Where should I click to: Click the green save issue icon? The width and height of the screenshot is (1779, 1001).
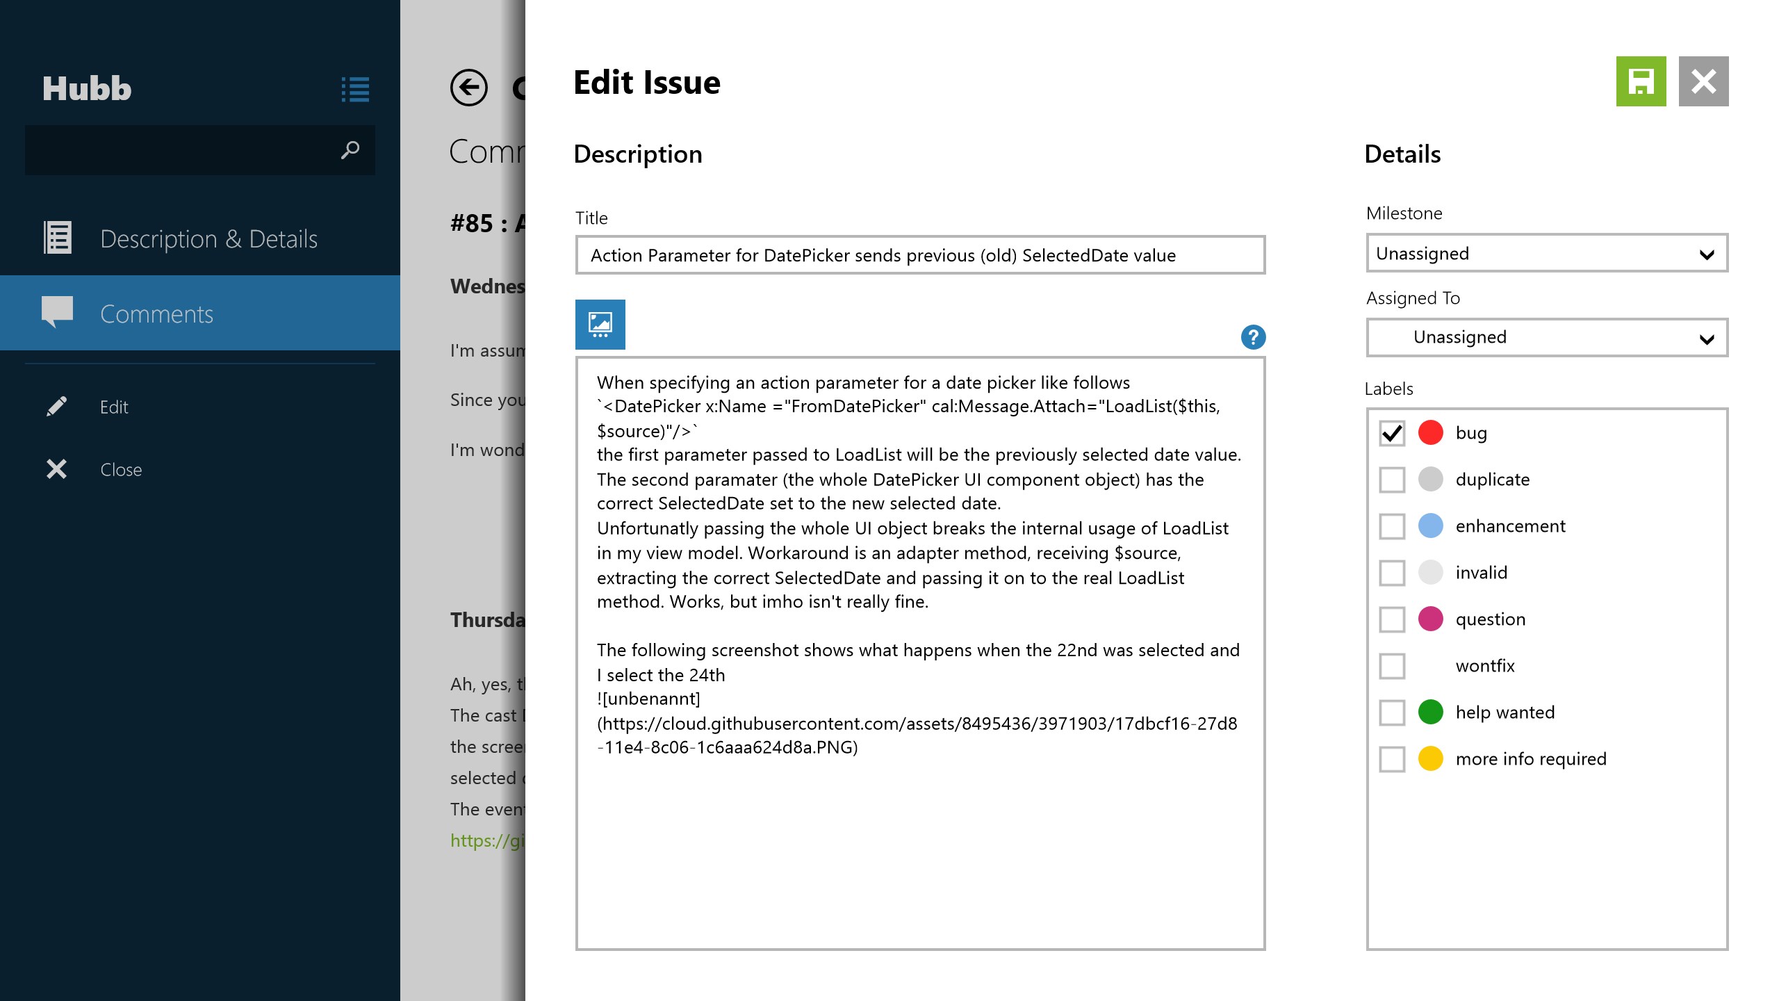[1641, 81]
